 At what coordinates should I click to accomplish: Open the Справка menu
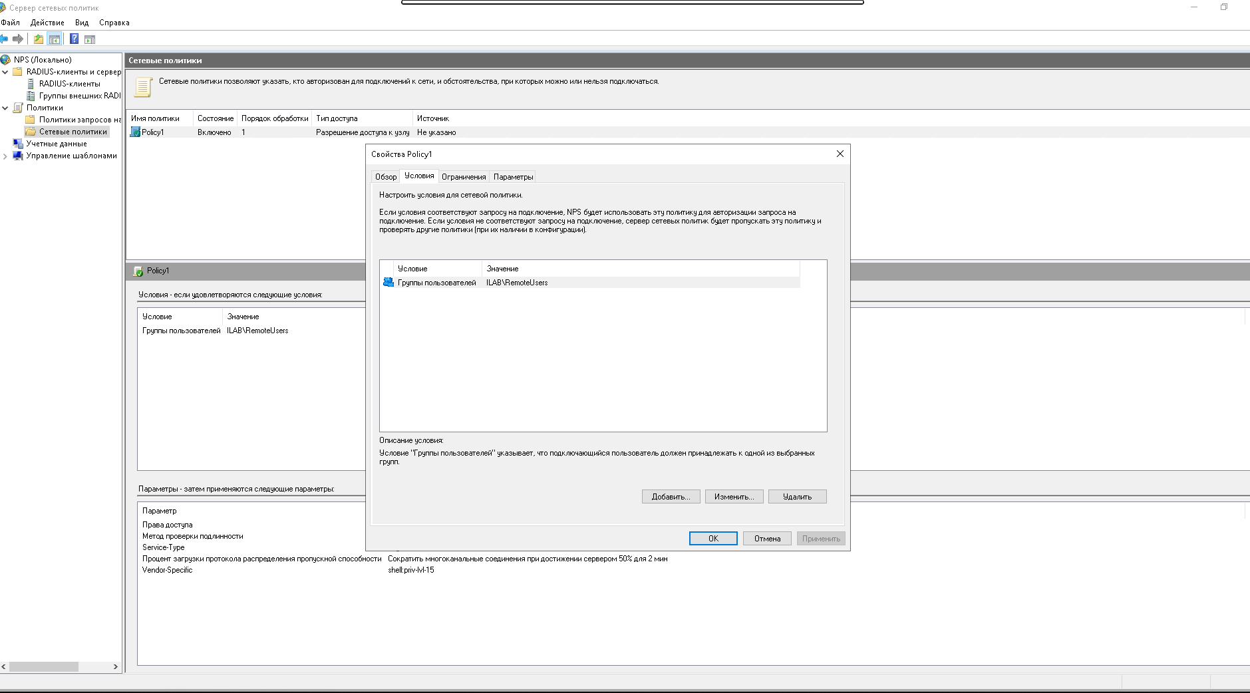[x=114, y=23]
